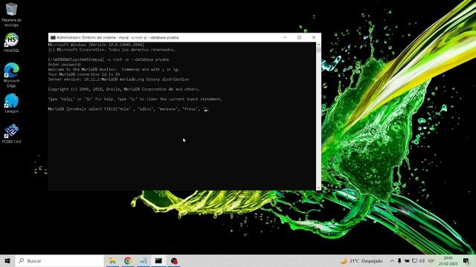Click the console vertical scrollbar thumb
Screen dimensions: 476x267
(318, 50)
